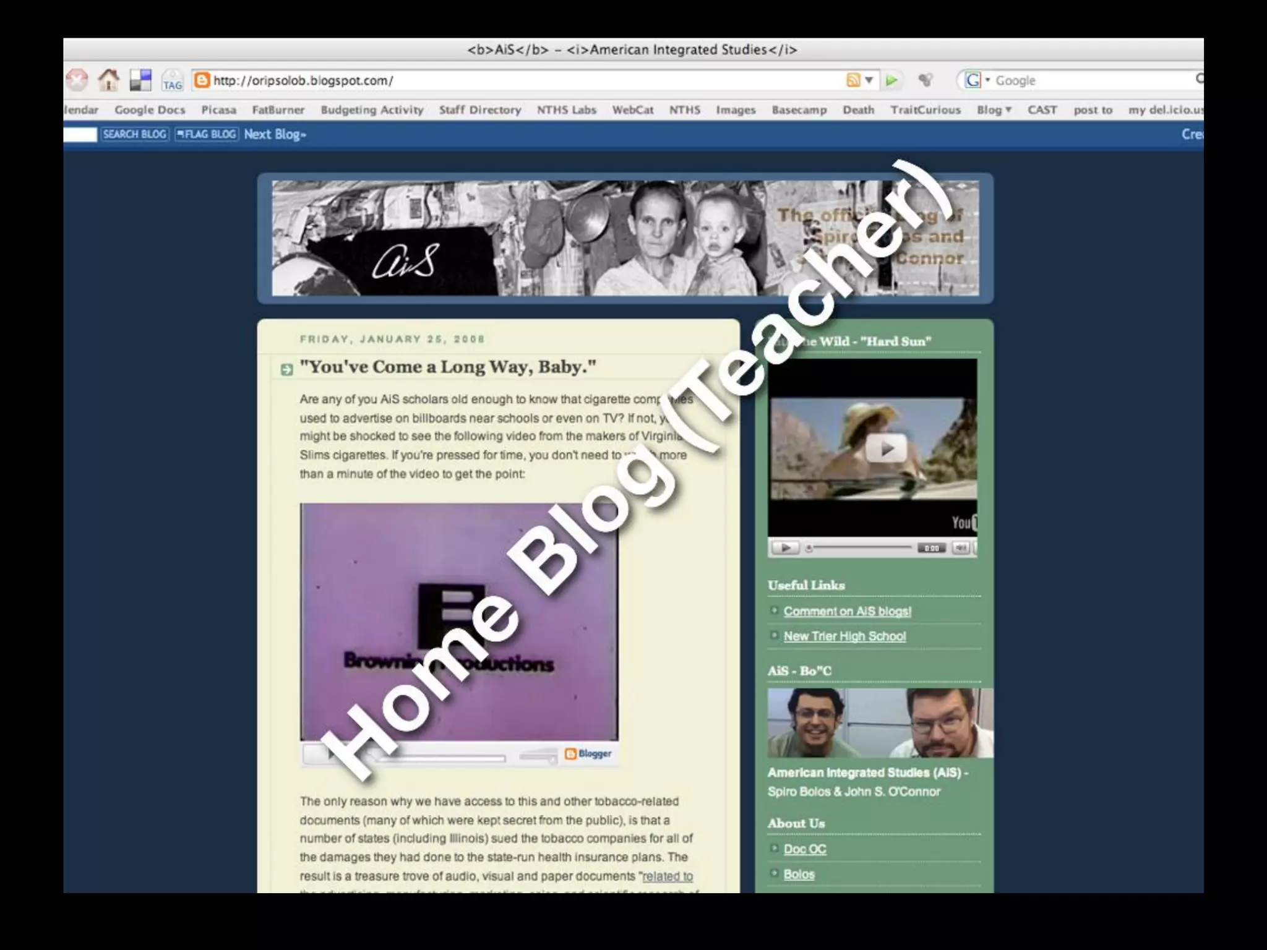The height and width of the screenshot is (950, 1267).
Task: Click the stop loading icon
Action: [77, 80]
